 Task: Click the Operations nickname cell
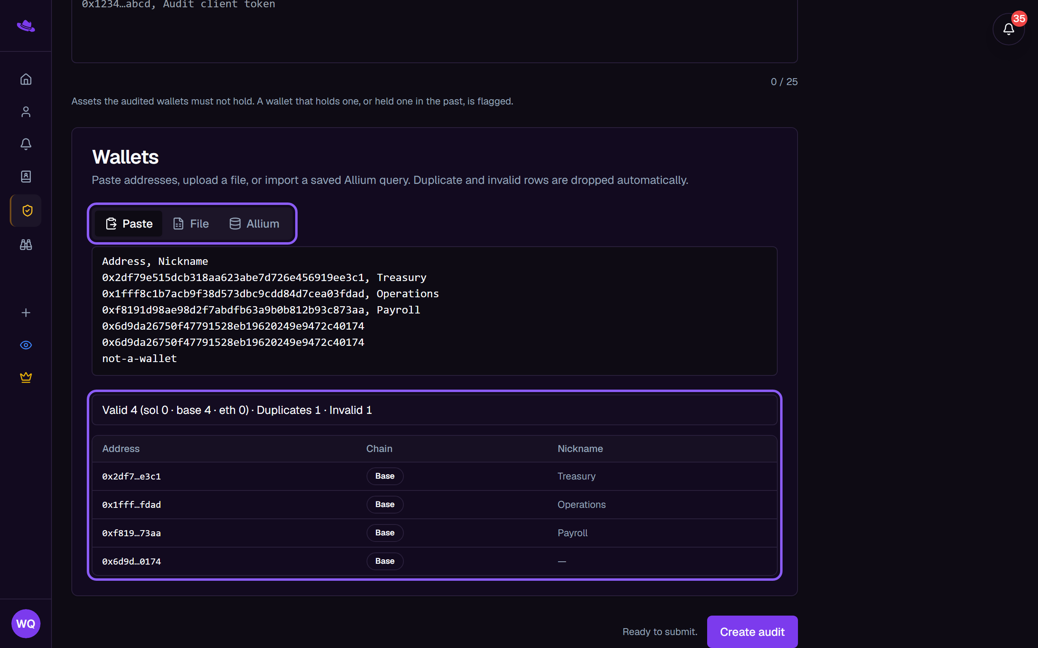[581, 505]
